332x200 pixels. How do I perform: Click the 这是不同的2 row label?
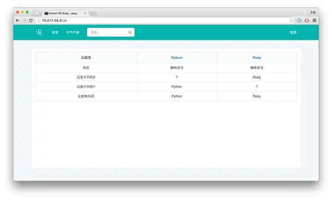coord(86,77)
